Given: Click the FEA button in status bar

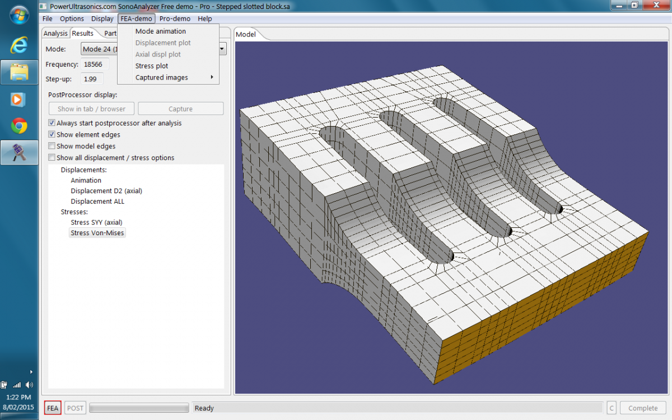Looking at the screenshot, I should (53, 408).
